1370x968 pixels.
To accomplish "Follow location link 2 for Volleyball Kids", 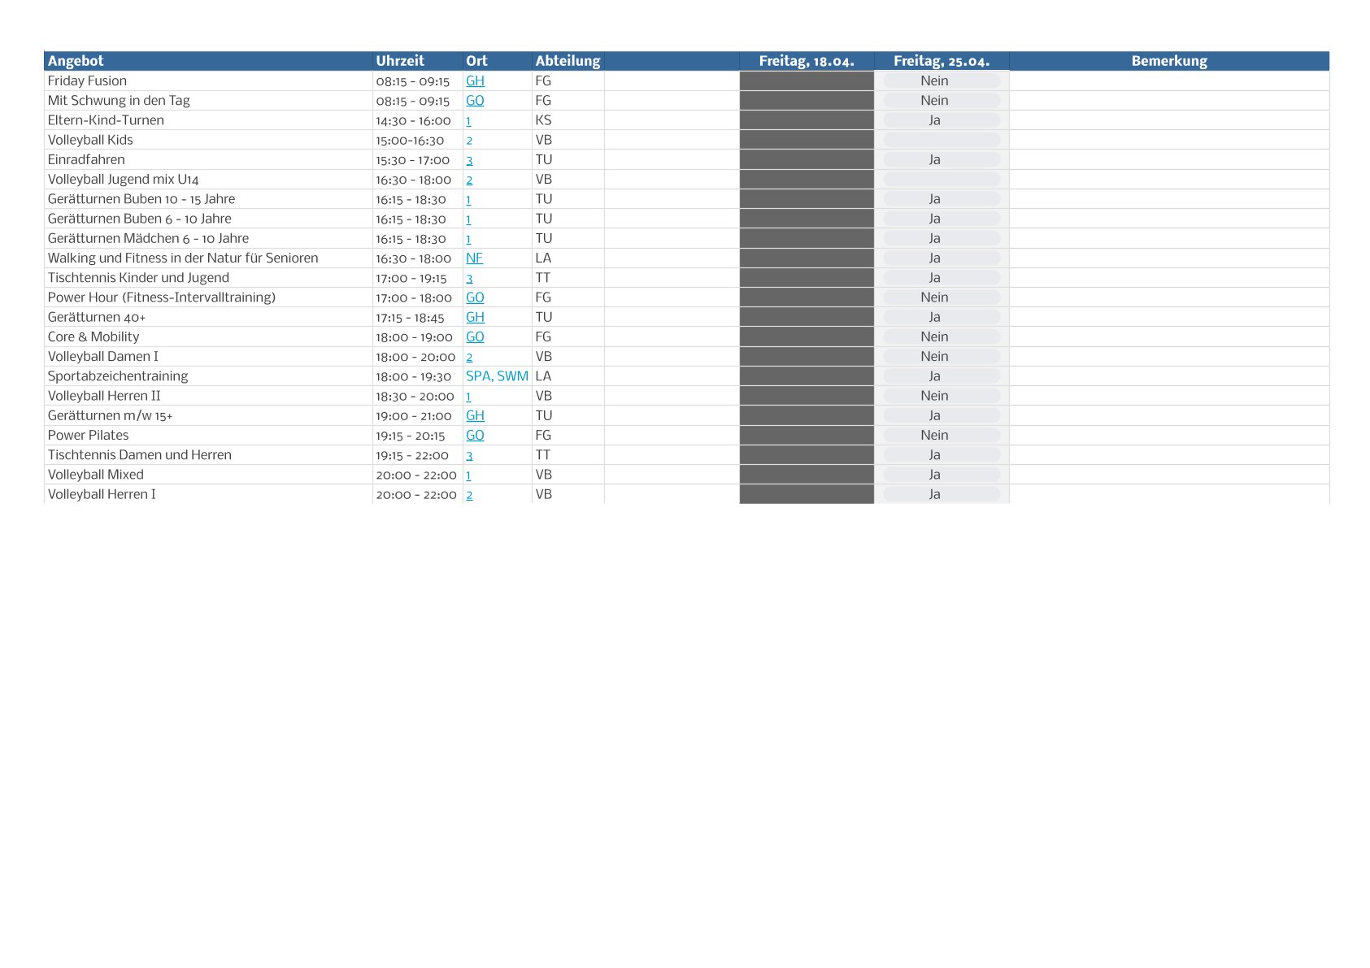I will 469,141.
